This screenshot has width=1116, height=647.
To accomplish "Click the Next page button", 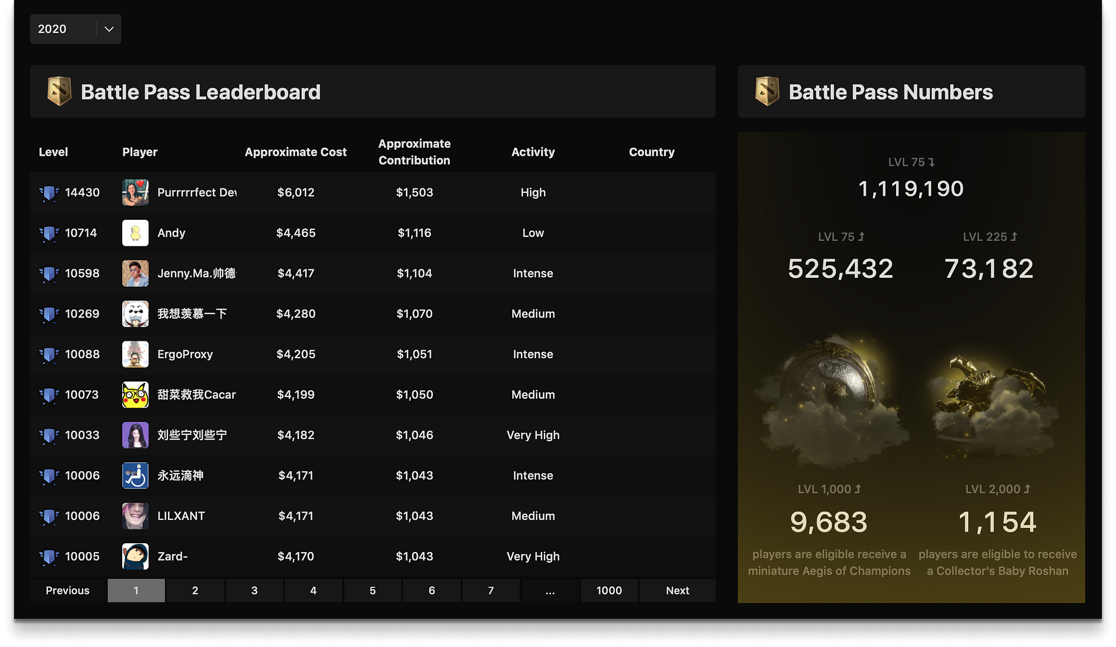I will [676, 590].
